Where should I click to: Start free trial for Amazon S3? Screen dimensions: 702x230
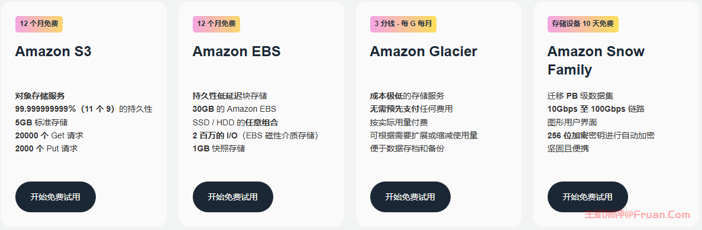coord(56,197)
